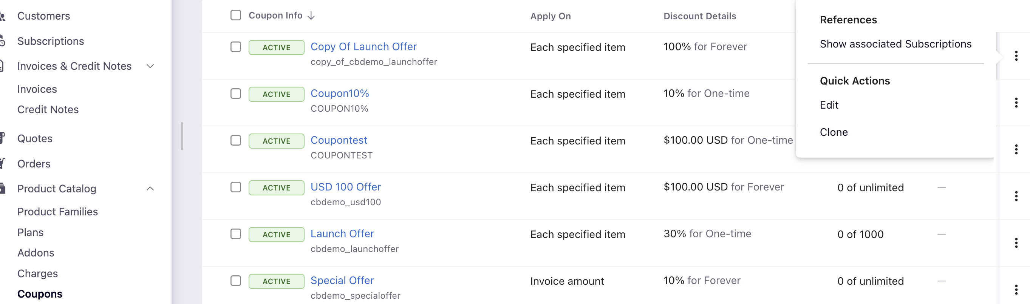Tick the select-all coupons checkbox
This screenshot has width=1030, height=304.
click(x=235, y=15)
